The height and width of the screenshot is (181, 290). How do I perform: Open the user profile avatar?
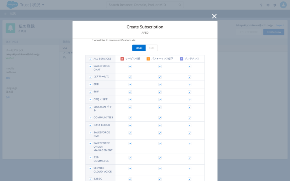pos(283,5)
